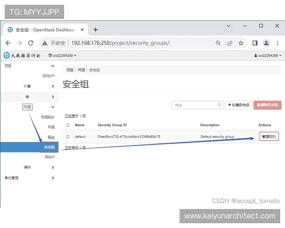The width and height of the screenshot is (285, 228).
Task: Expand the 计算 sidebar section
Action: point(29,86)
